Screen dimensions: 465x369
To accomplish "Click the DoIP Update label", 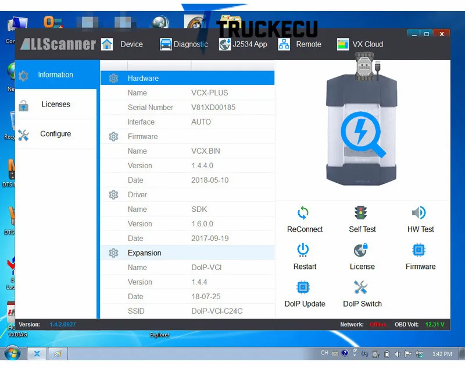I will tap(305, 304).
